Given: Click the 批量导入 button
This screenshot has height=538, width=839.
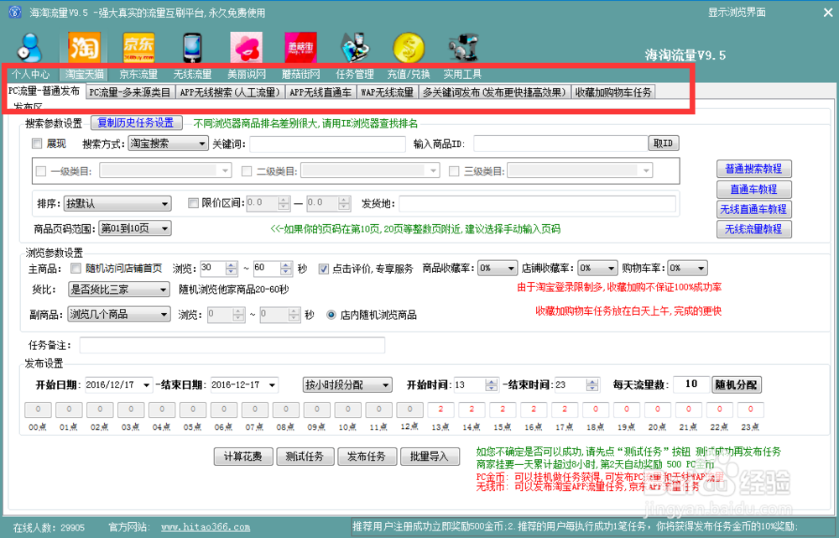Looking at the screenshot, I should click(430, 457).
